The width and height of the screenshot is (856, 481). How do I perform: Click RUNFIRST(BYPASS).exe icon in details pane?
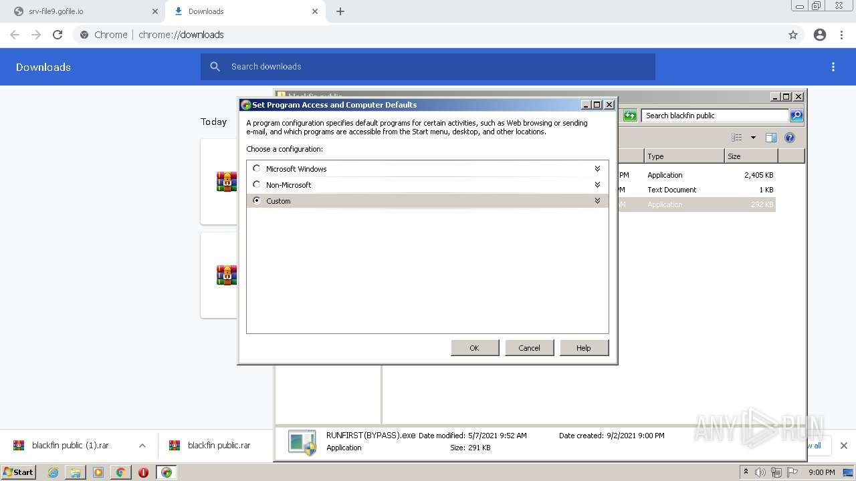[302, 442]
